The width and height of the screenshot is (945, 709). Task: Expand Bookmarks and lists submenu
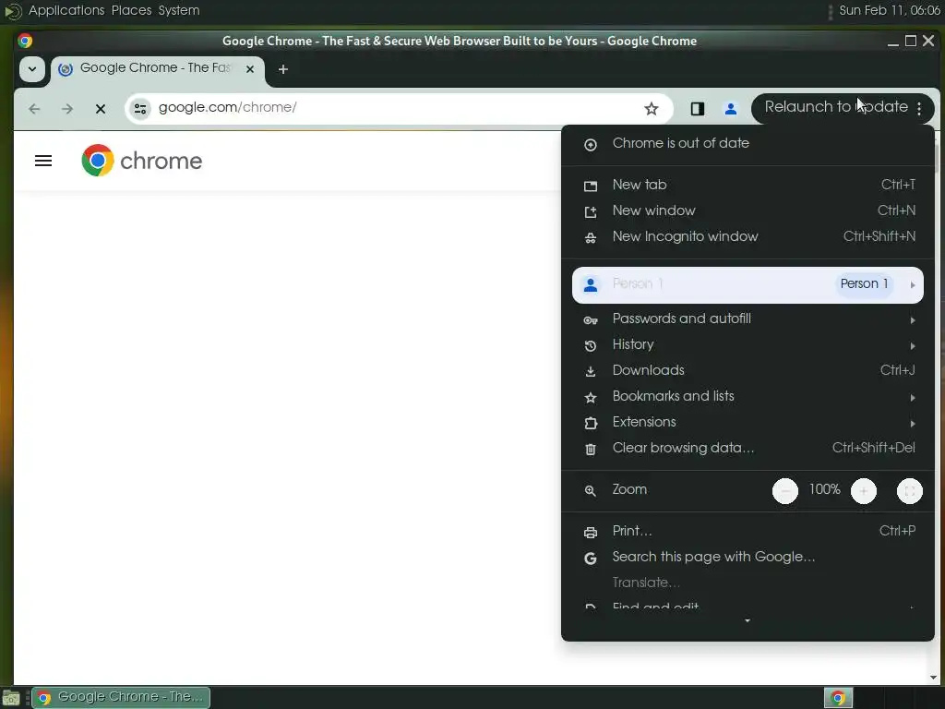coord(748,397)
